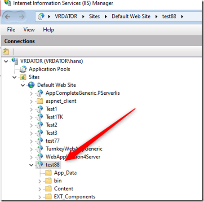The image size is (204, 202).
Task: Click the Content folder icon
Action: 49,189
